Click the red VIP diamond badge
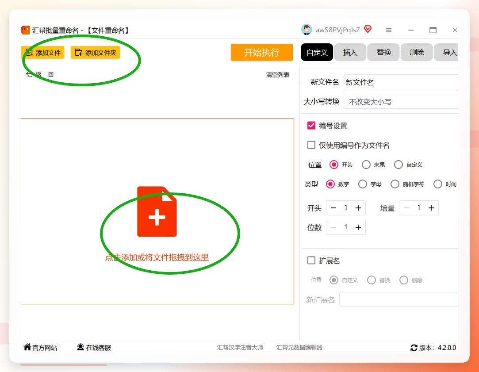 (x=368, y=29)
